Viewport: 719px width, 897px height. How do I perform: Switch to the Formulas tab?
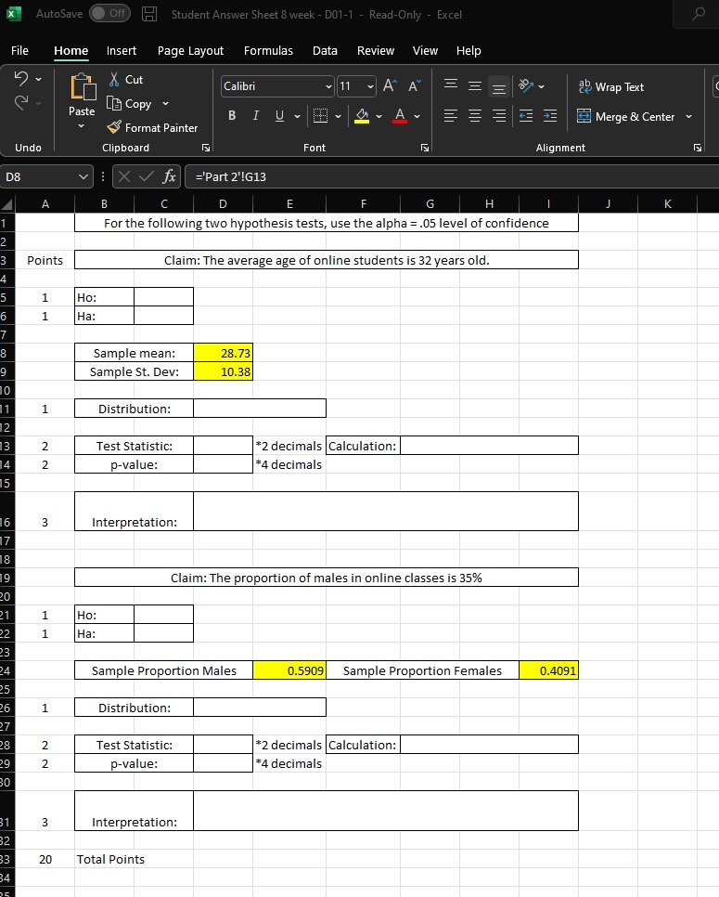tap(268, 50)
